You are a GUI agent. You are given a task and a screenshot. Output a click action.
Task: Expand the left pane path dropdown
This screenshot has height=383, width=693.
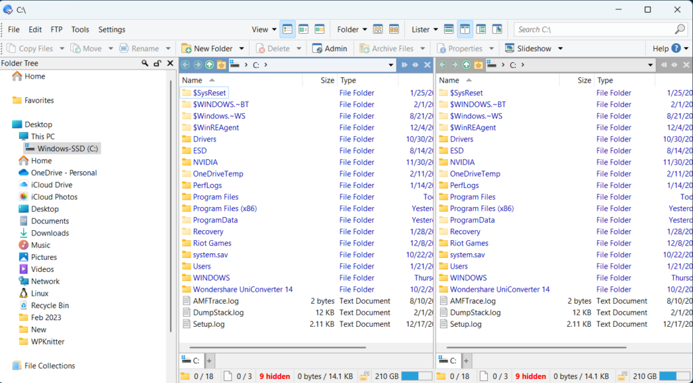(391, 65)
